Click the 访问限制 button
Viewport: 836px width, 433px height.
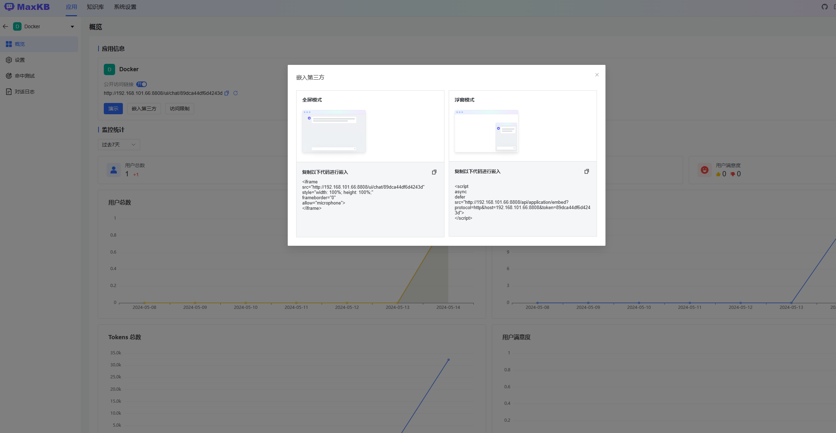pyautogui.click(x=180, y=109)
